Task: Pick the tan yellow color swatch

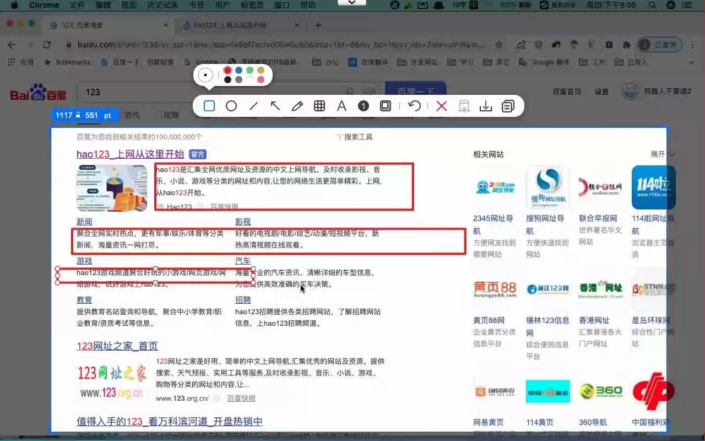Action: 261,71
